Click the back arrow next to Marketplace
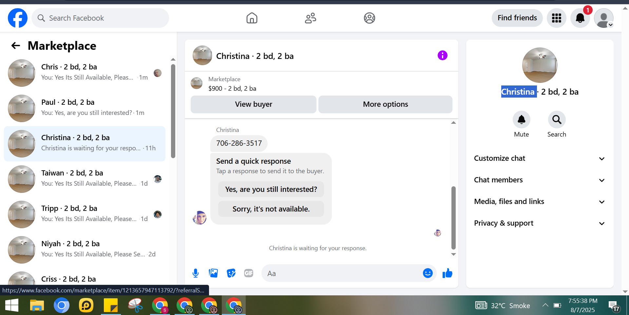629x315 pixels. 16,46
